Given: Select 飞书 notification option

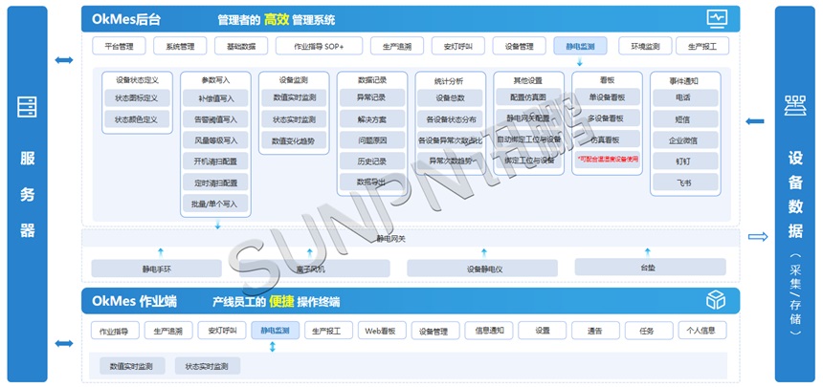Looking at the screenshot, I should pyautogui.click(x=685, y=183).
